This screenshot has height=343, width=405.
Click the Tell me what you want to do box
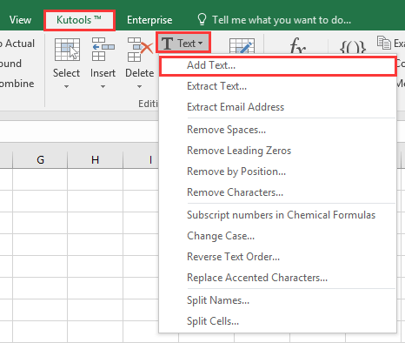pos(282,20)
